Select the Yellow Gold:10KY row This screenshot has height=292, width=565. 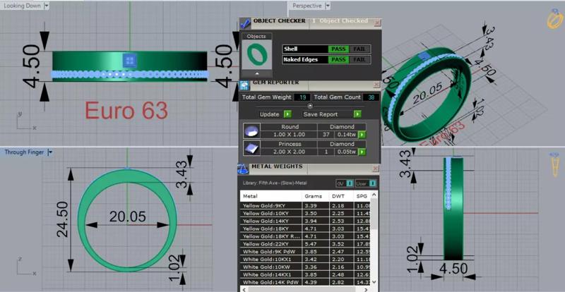click(x=306, y=213)
